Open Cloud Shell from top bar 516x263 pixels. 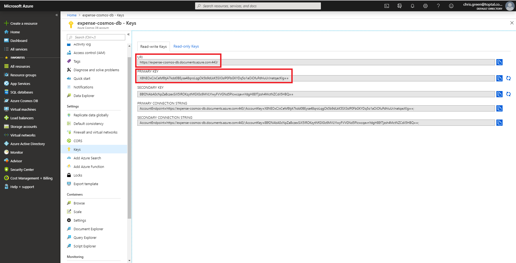[x=386, y=6]
